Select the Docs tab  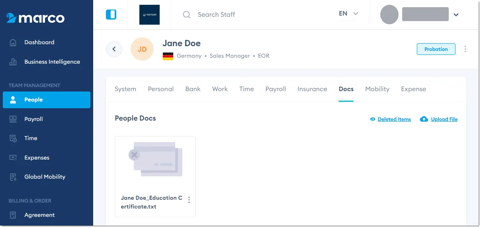(x=346, y=89)
